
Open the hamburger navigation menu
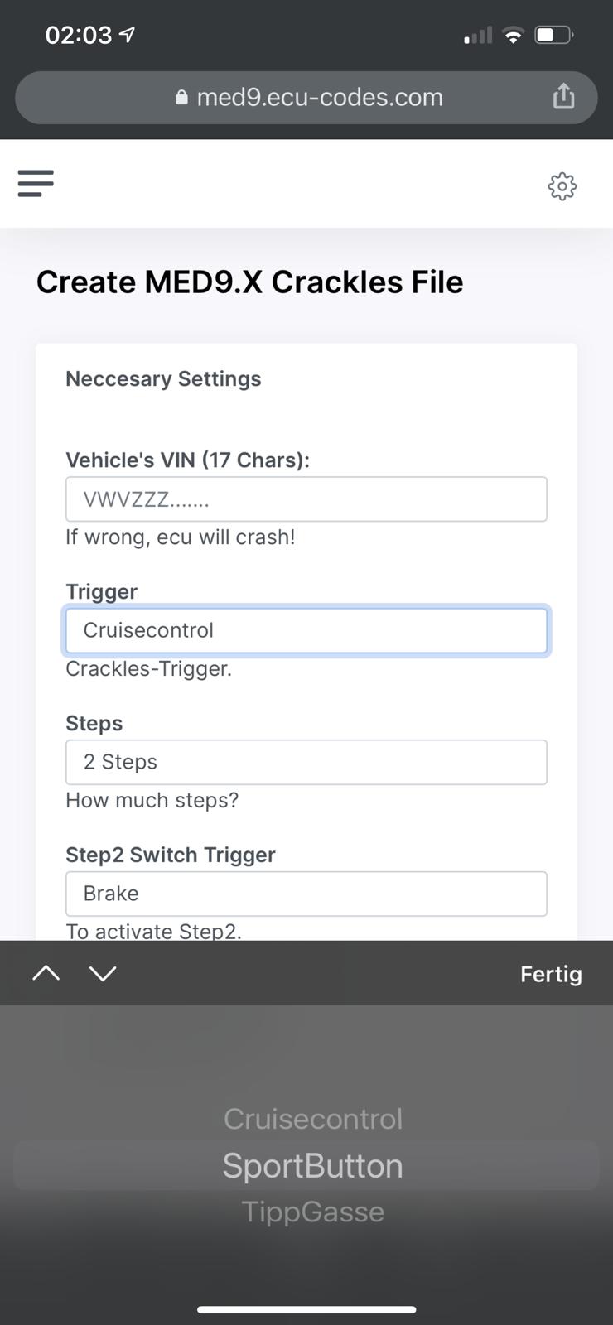coord(35,183)
